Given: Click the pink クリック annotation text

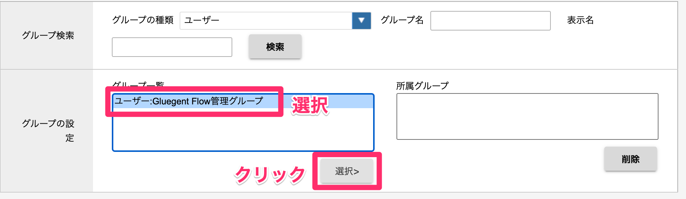Looking at the screenshot, I should (270, 175).
